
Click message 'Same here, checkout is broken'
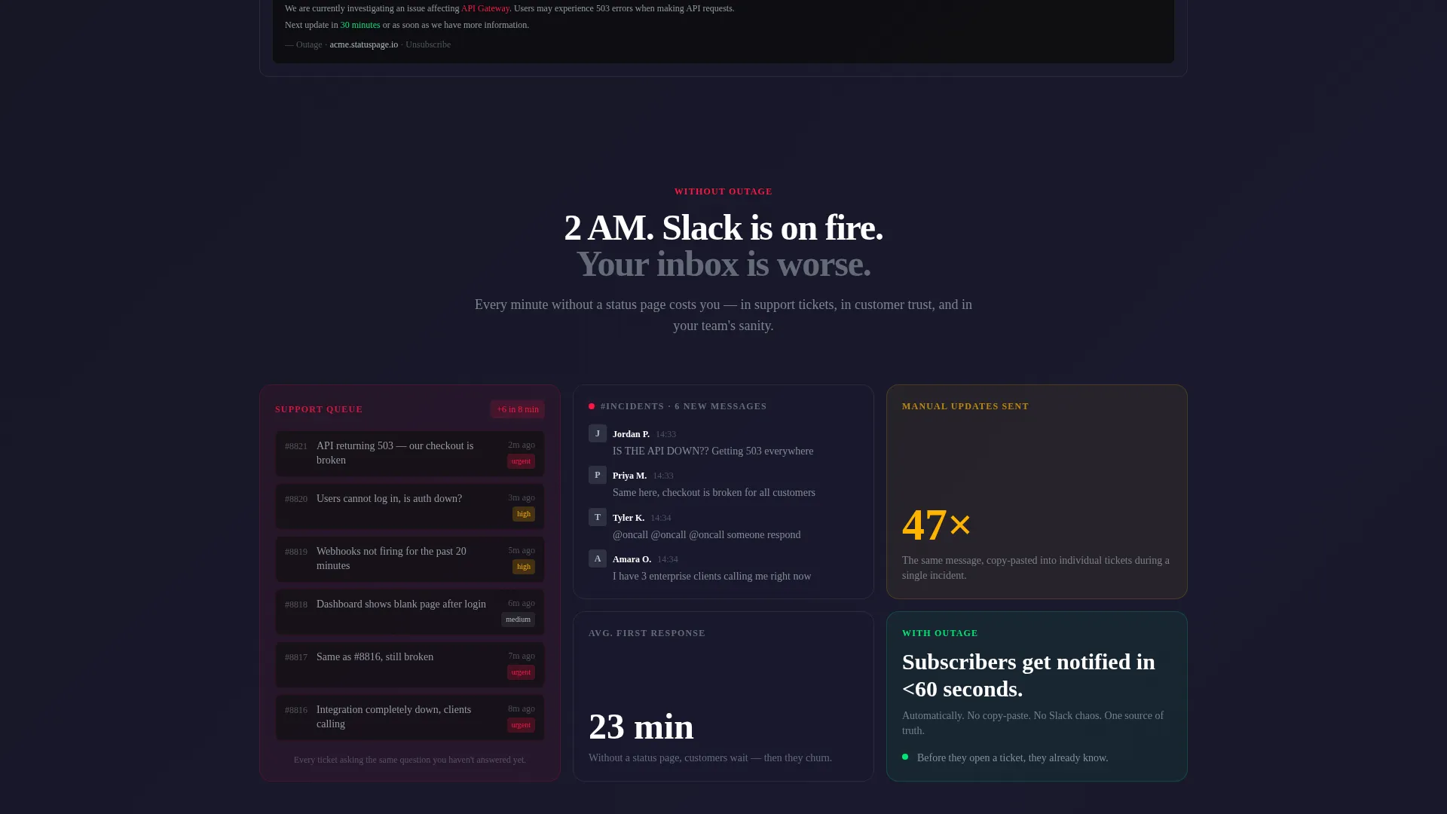[714, 492]
